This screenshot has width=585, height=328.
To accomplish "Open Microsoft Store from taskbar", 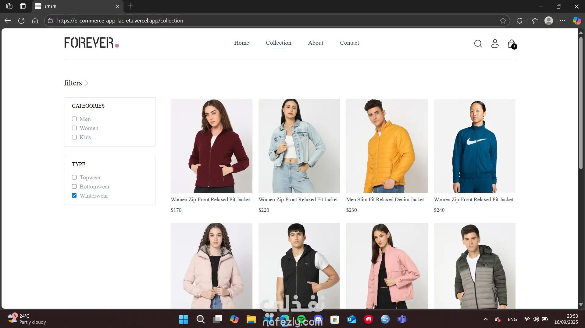I will [335, 319].
